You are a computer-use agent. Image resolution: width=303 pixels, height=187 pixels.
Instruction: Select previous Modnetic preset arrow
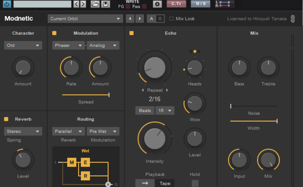tap(130, 19)
